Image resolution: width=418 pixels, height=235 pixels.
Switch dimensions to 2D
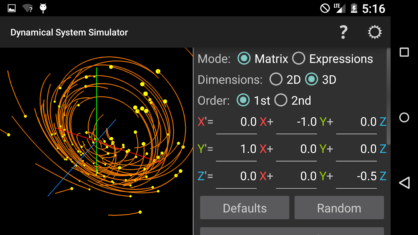tap(276, 79)
